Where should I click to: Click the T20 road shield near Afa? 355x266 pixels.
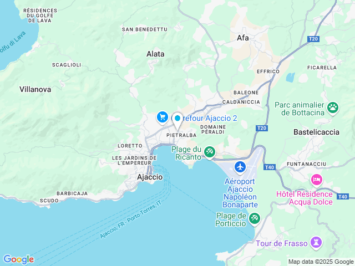[313, 39]
